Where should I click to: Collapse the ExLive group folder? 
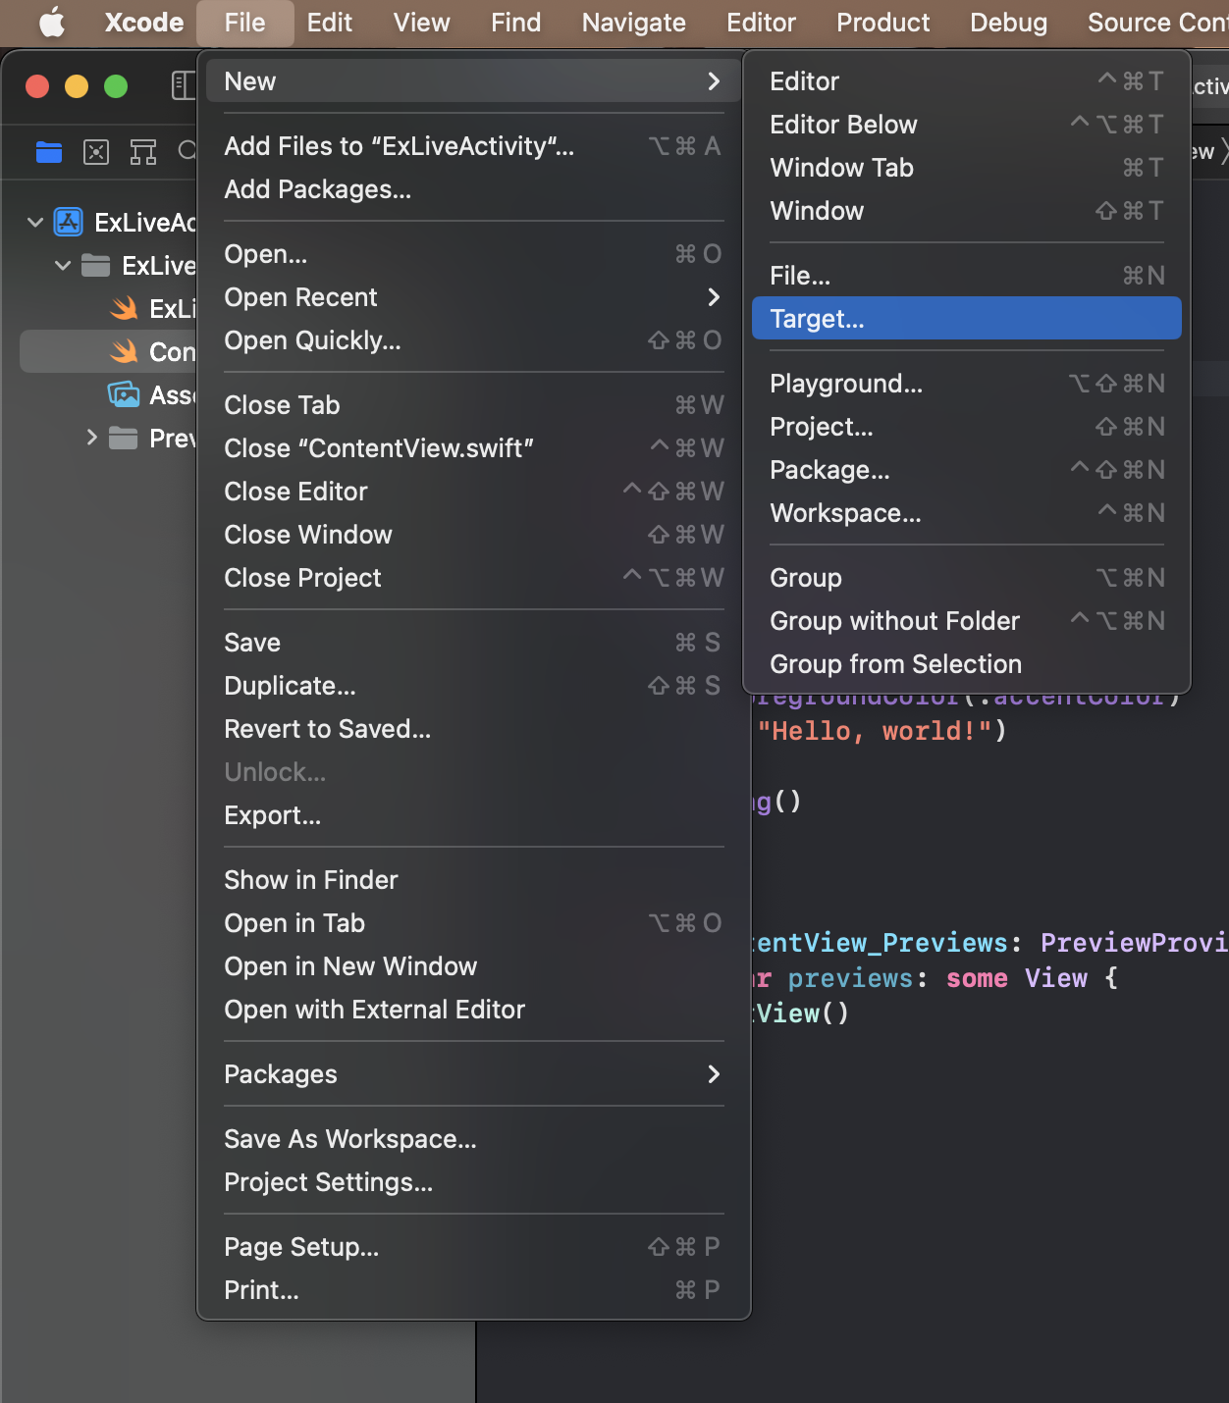pos(63,266)
